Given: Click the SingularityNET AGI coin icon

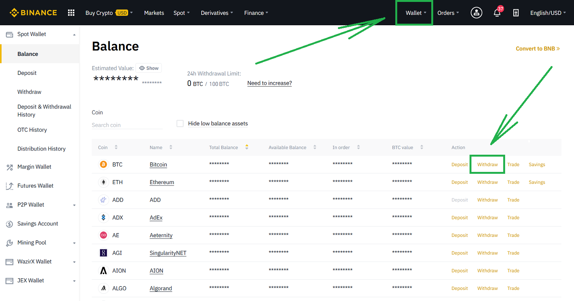Looking at the screenshot, I should click(x=103, y=253).
